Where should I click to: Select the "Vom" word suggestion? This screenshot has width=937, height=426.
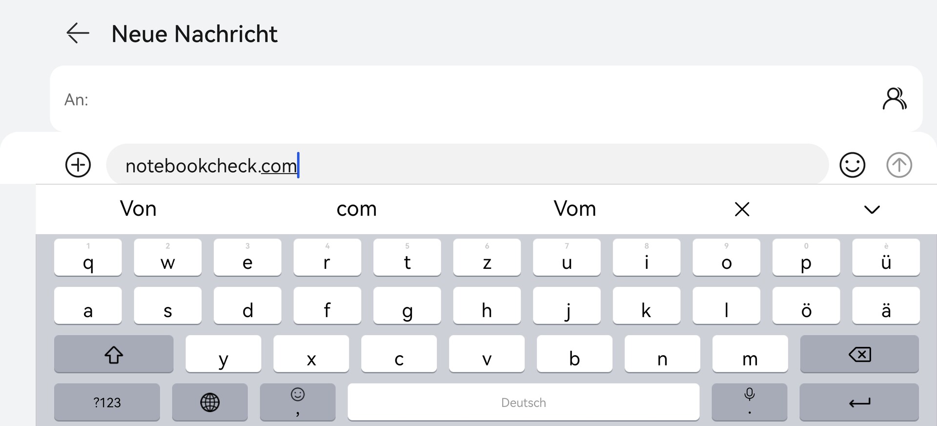pos(575,209)
